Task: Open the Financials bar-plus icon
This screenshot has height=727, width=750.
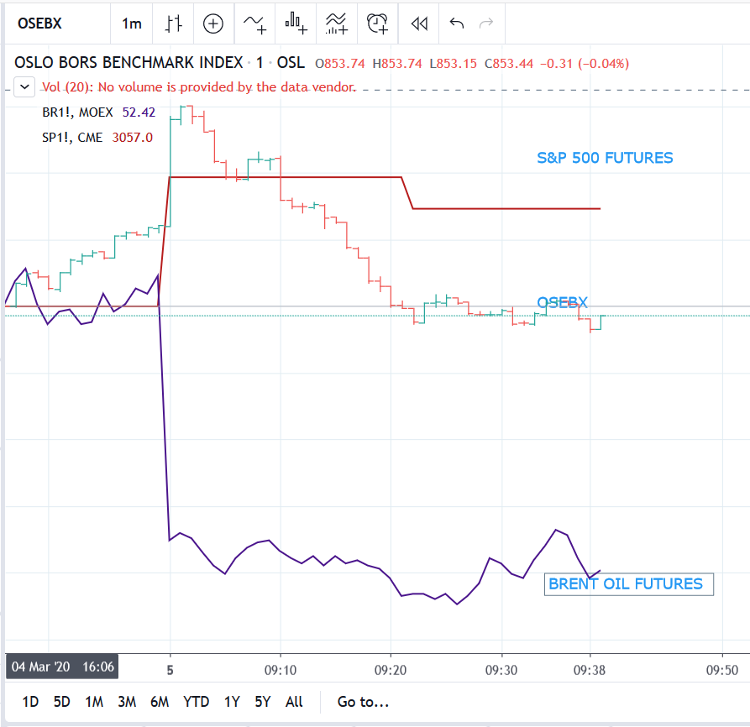Action: click(x=296, y=24)
